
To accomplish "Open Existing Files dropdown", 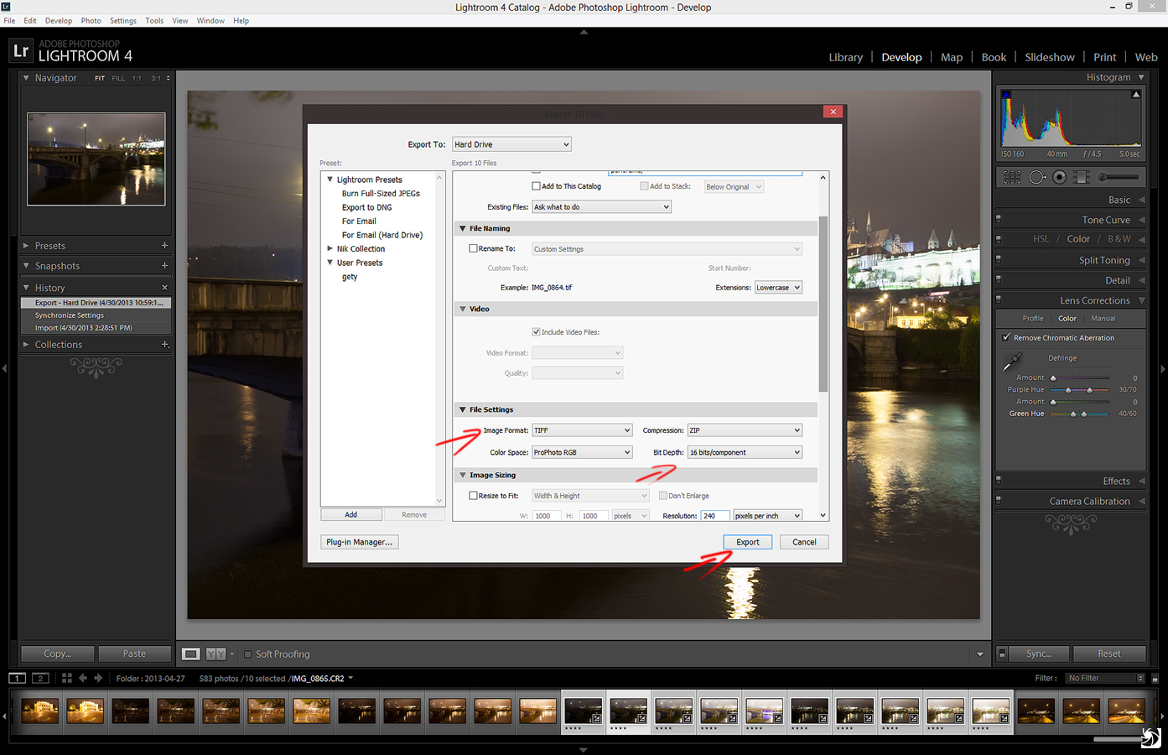I will click(x=601, y=207).
